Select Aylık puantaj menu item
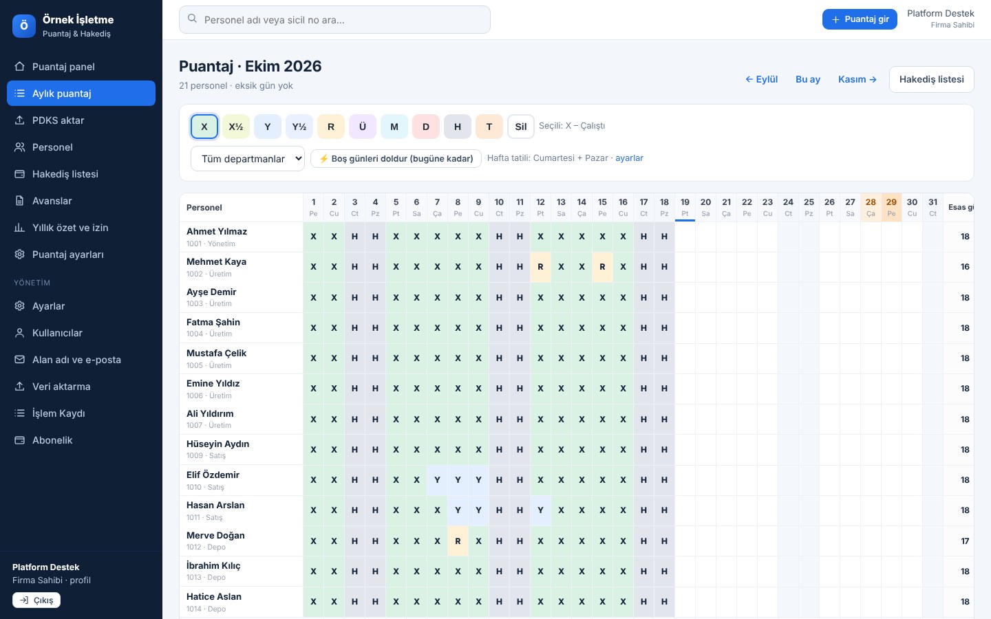Viewport: 991px width, 619px height. [81, 94]
